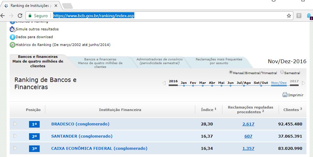Reload the page with the refresh icon
Viewport: 313px width, 157px height.
(20, 16)
